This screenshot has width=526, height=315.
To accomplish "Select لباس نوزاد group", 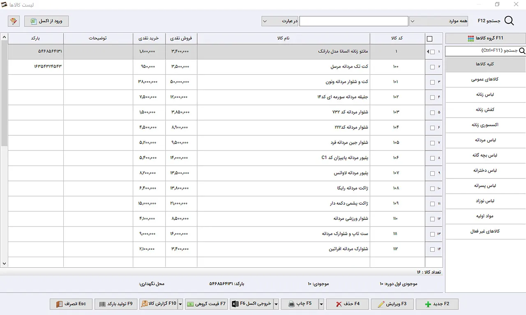I will [x=485, y=201].
